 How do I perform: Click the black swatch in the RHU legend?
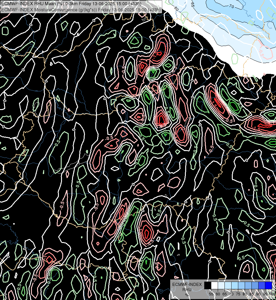click(208, 285)
